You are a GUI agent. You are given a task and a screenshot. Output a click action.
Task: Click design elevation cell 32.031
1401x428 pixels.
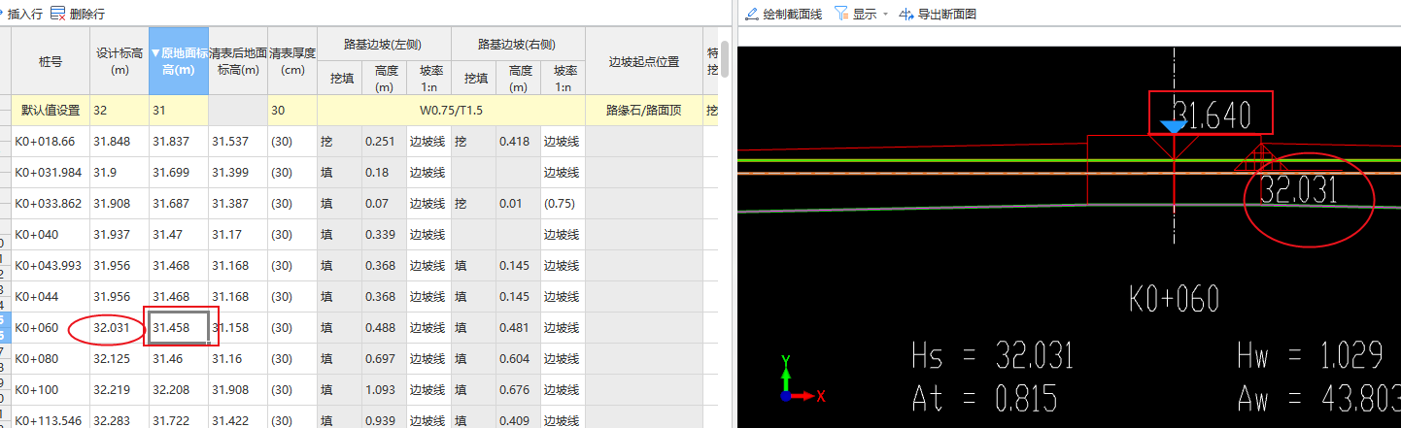[x=120, y=328]
